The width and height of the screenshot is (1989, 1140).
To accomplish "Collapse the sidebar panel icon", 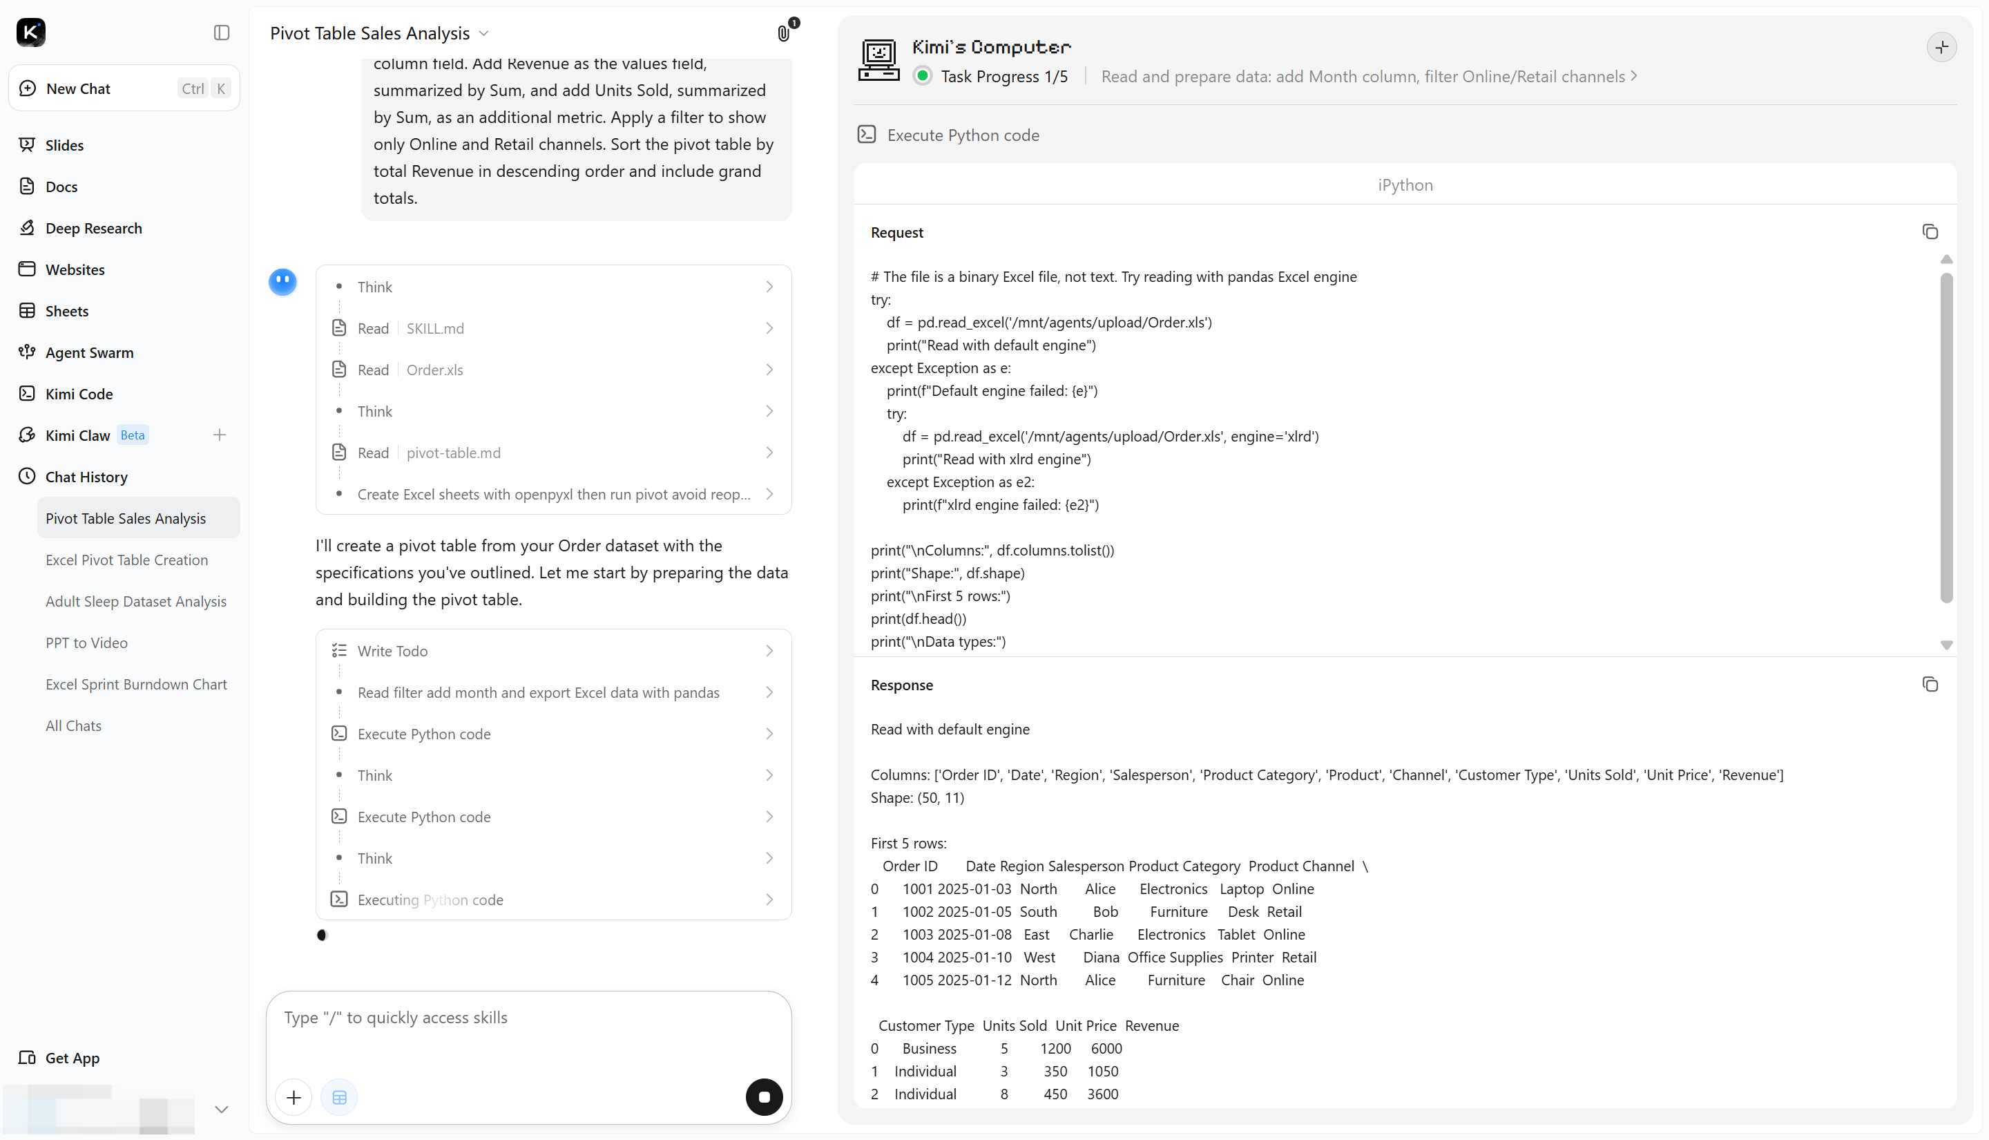I will pyautogui.click(x=222, y=32).
